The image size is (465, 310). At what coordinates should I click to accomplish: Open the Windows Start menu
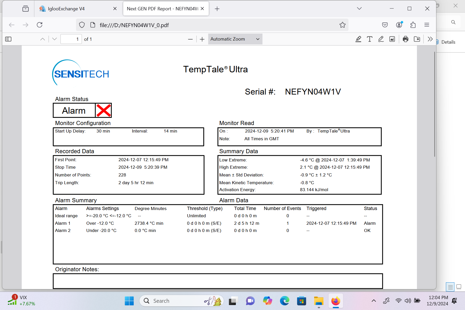(129, 301)
